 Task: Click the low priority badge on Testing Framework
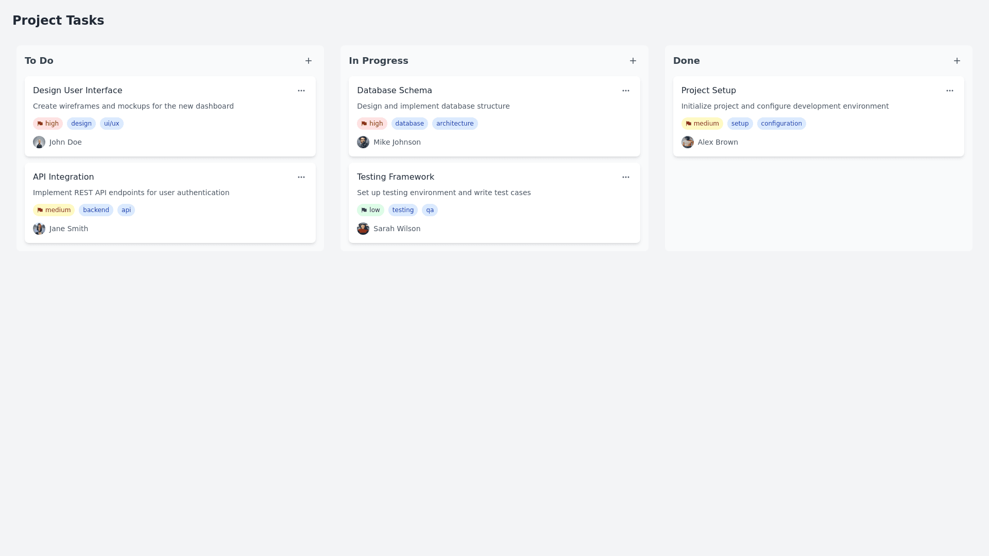coord(370,210)
